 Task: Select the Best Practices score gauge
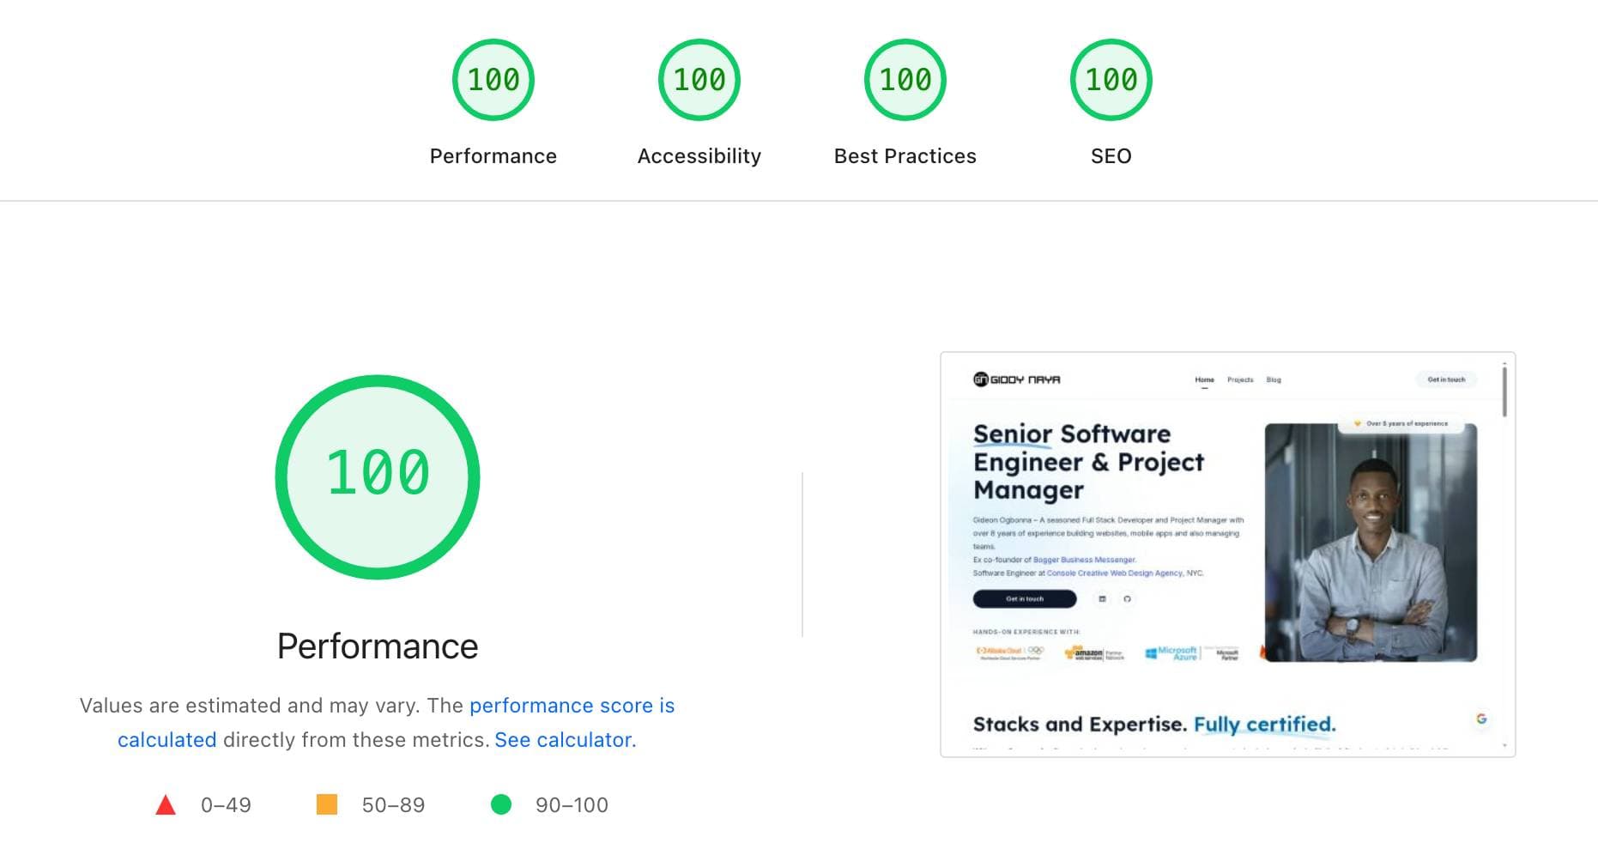click(905, 80)
